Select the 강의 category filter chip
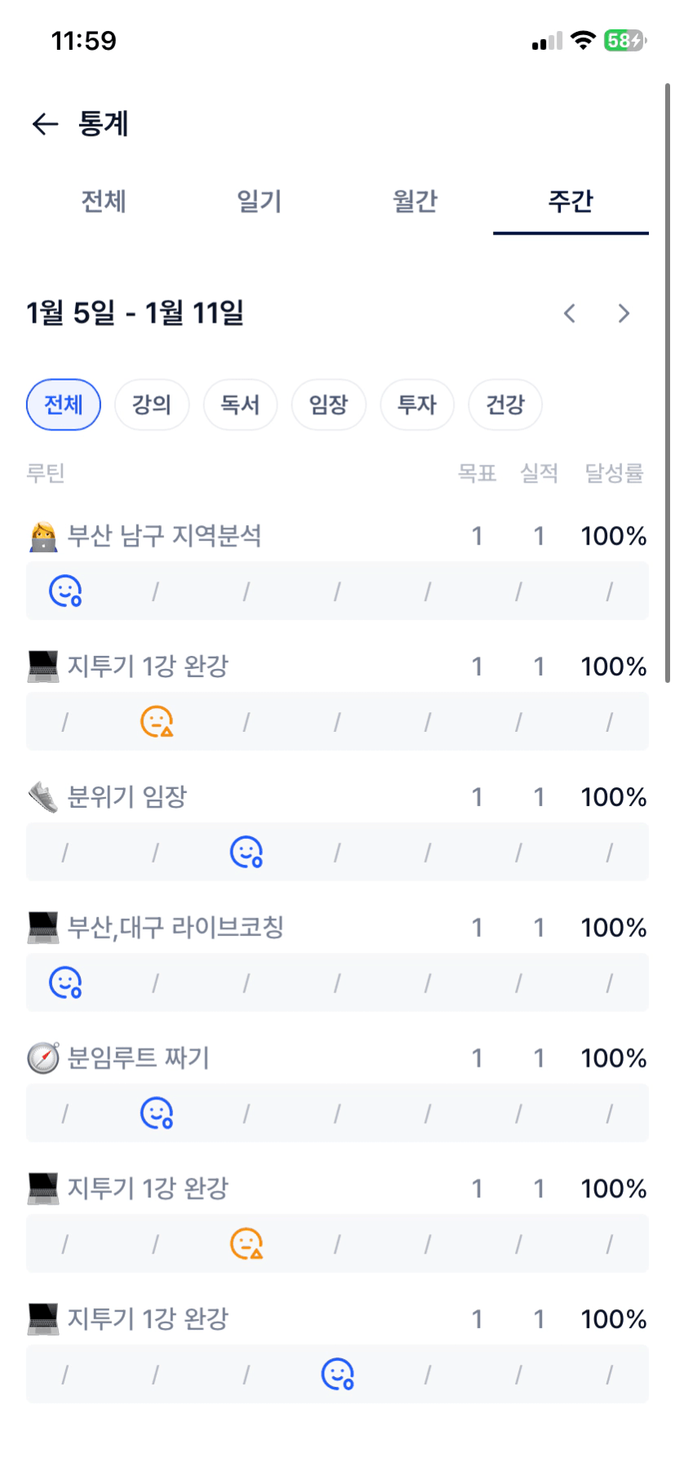Viewport: 675px width, 1462px height. point(152,404)
